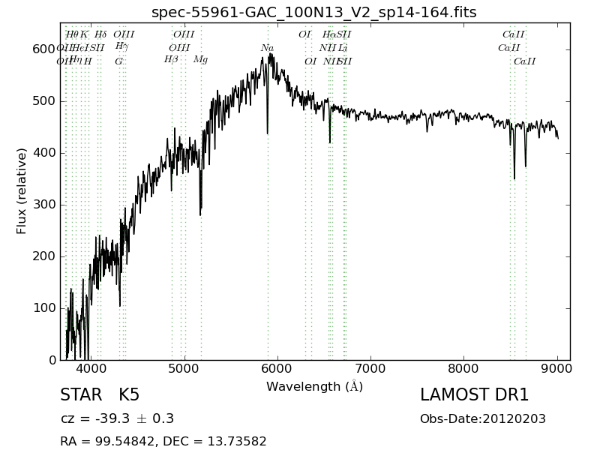600x450 pixels.
Task: Select the 'Hγ' line label
Action: click(x=122, y=46)
